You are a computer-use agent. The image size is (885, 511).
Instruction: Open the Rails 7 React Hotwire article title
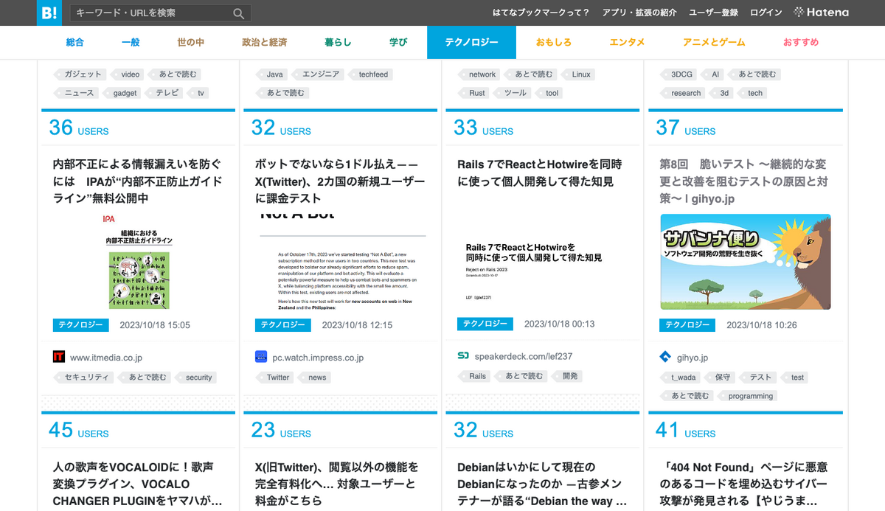pos(539,173)
